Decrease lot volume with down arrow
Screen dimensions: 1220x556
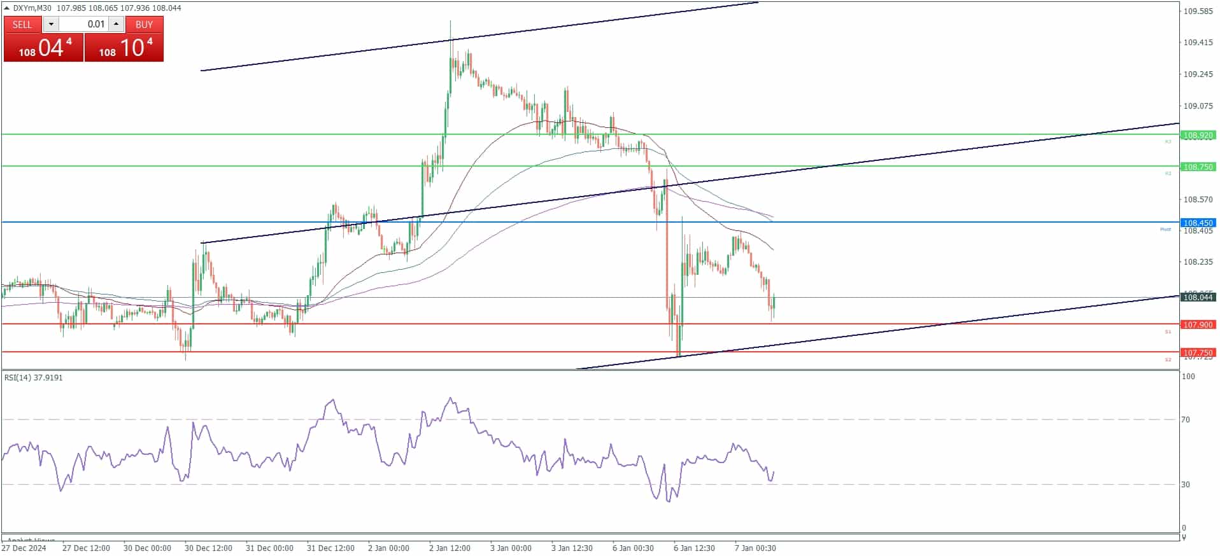coord(51,24)
